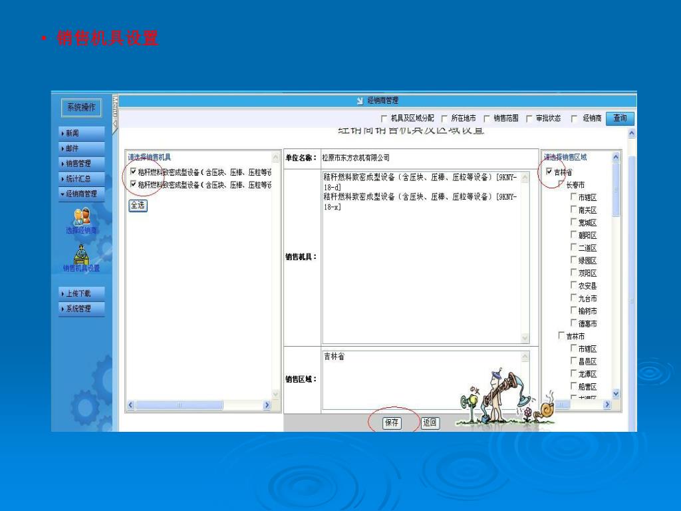The image size is (681, 511).
Task: Click the 返回 button
Action: 430,423
